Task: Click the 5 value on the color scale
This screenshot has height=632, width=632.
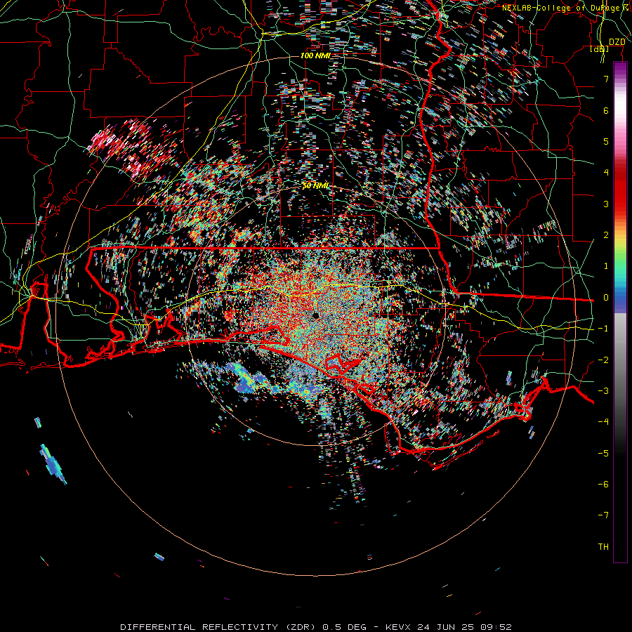Action: coord(606,141)
